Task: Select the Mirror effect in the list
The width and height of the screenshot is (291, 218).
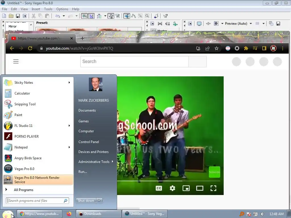Action: 13,26
